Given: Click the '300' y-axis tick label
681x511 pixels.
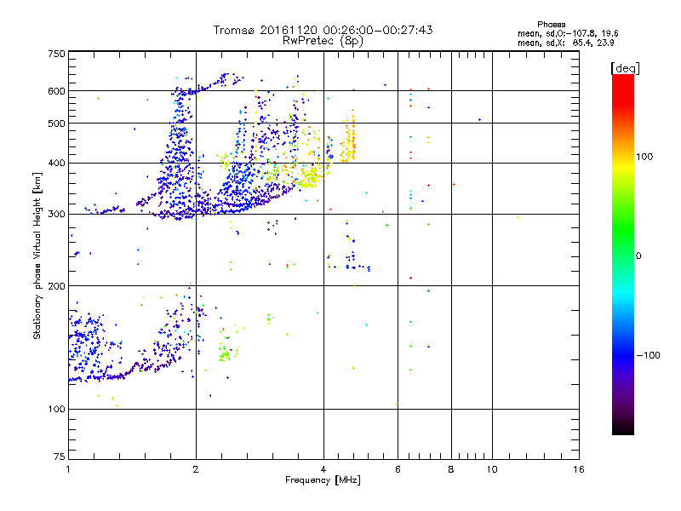Looking at the screenshot, I should pyautogui.click(x=56, y=214).
